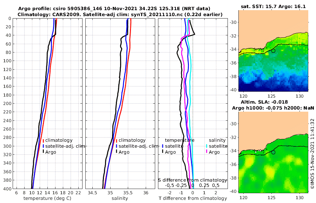Click blue satellite-adj. clim marker in temperature plot
Screen dimensions: 316x203
click(x=43, y=146)
